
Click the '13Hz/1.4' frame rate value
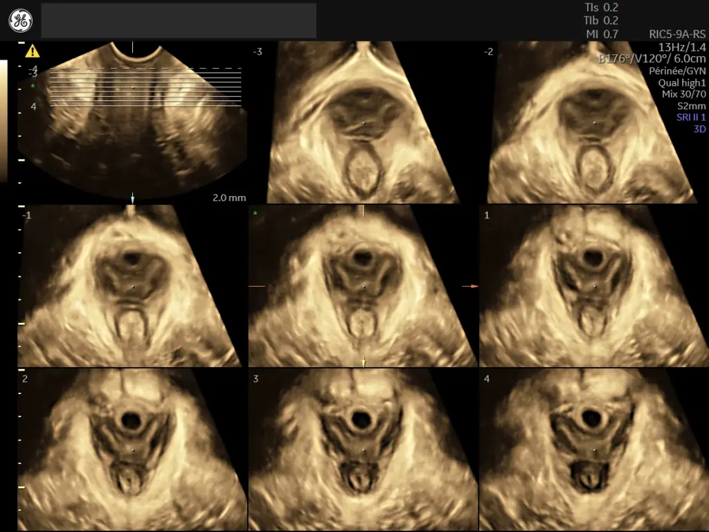(x=682, y=47)
